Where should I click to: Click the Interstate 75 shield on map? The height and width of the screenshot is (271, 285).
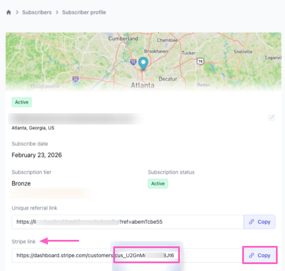click(133, 62)
